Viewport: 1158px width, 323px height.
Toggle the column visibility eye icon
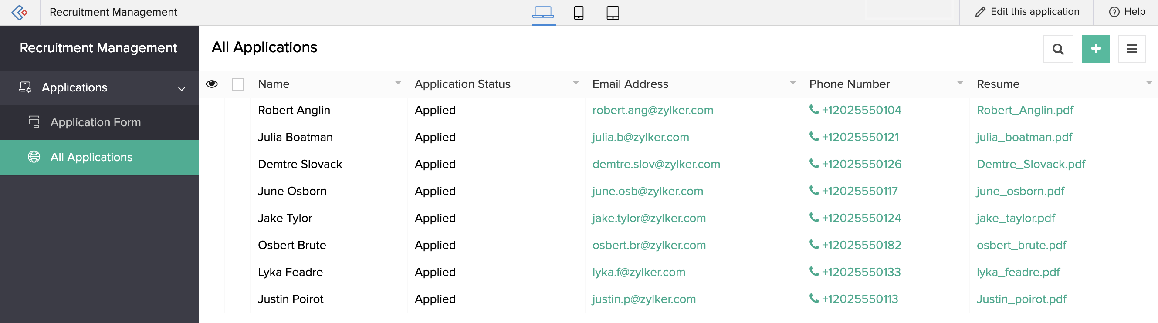212,84
